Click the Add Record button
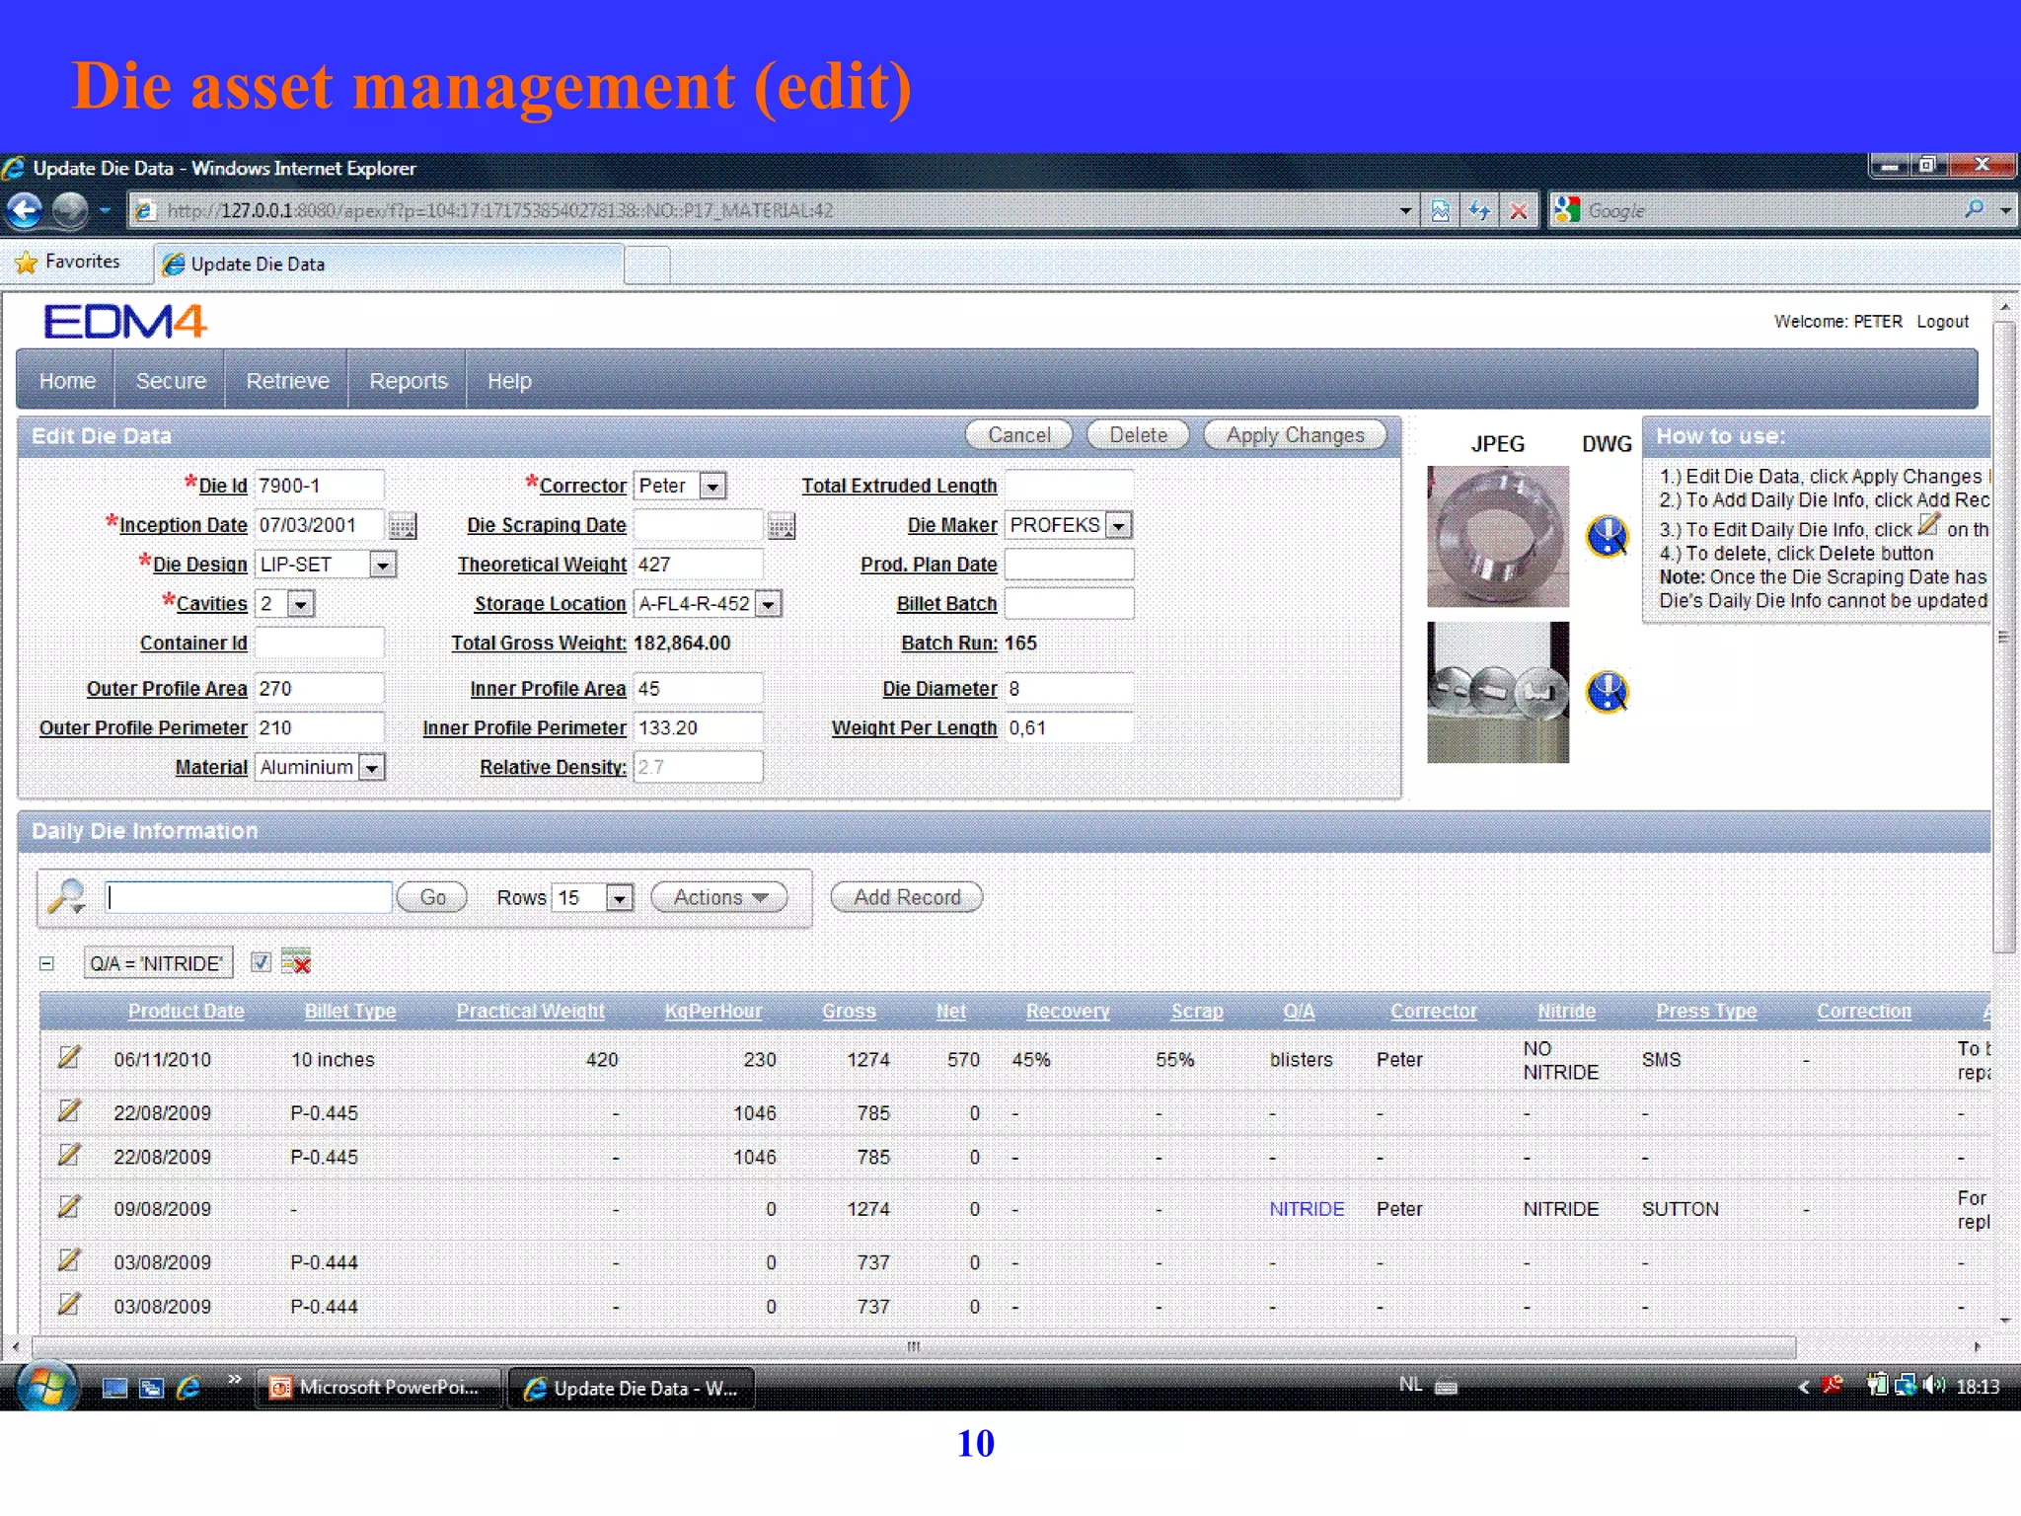Viewport: 2021px width, 1516px height. tap(906, 897)
